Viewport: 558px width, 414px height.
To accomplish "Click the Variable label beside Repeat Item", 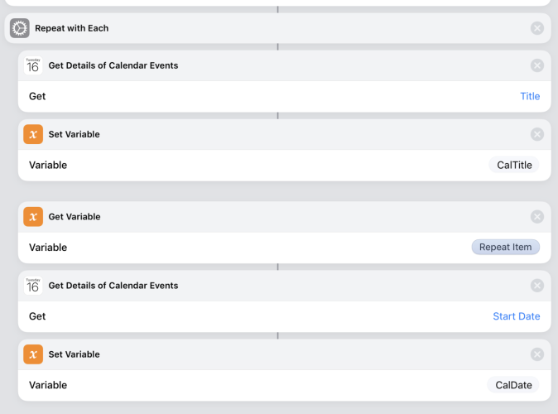I will pyautogui.click(x=48, y=248).
